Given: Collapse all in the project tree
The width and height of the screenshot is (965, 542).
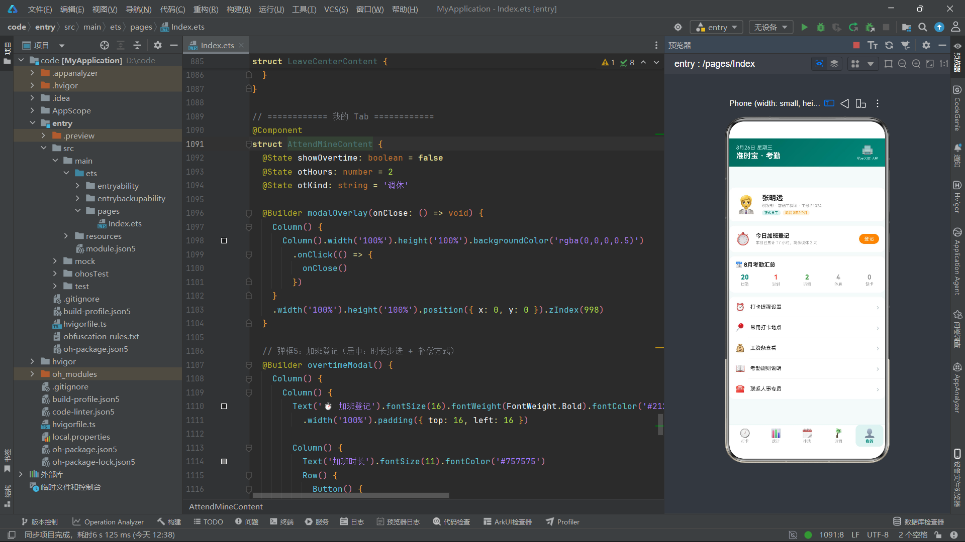Looking at the screenshot, I should coord(137,45).
